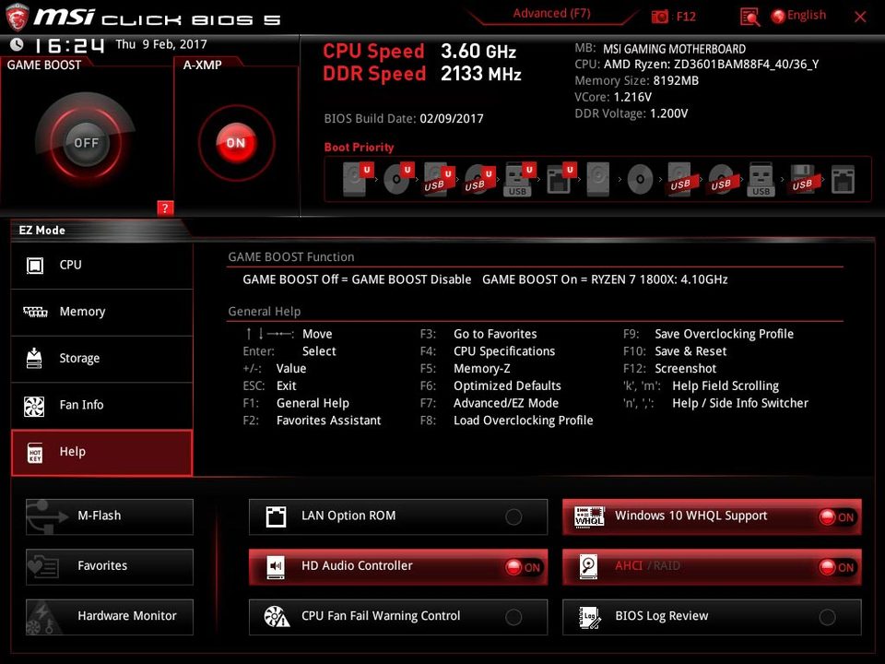Open the BIOS search magnifier icon
Screen dimensions: 885x664
[749, 17]
